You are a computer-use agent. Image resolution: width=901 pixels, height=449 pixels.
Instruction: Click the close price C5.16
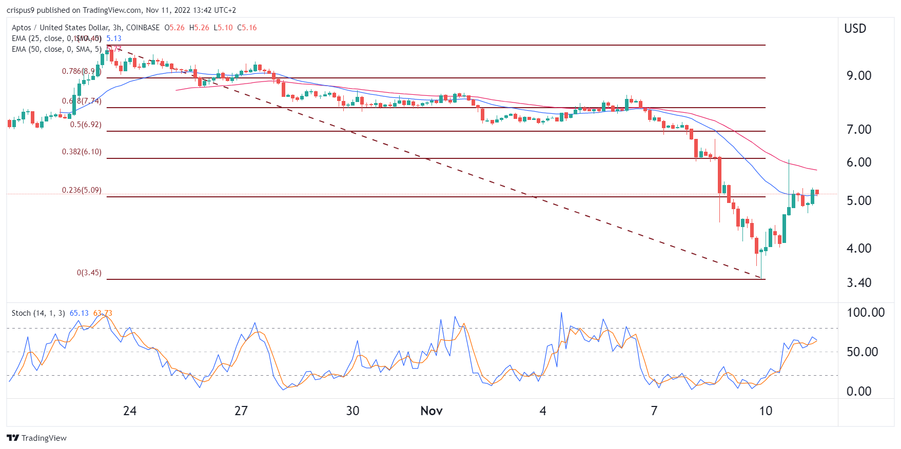247,28
